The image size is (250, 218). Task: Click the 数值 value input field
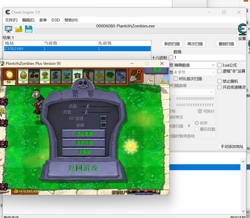coord(209,57)
